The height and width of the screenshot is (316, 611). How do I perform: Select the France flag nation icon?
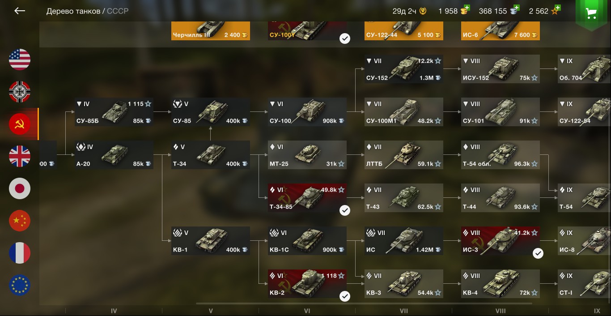click(20, 253)
